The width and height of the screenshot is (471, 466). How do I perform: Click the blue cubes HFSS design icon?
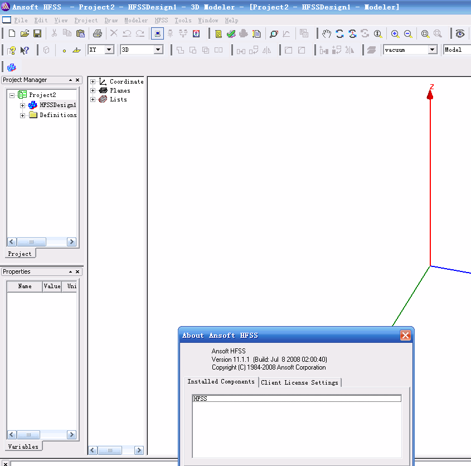[11, 67]
